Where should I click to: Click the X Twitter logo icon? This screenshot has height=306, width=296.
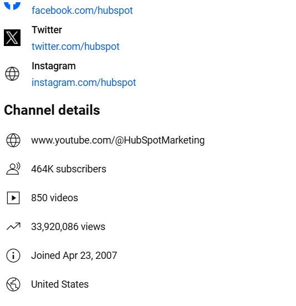12,38
